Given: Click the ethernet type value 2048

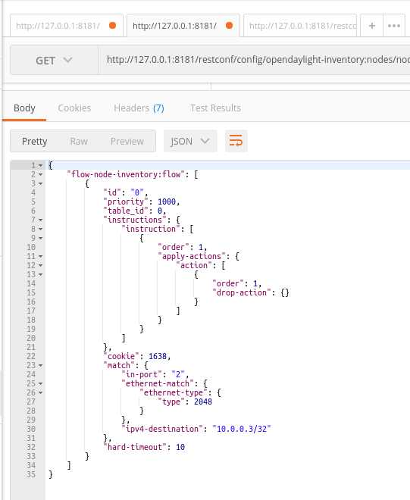Looking at the screenshot, I should [x=203, y=402].
